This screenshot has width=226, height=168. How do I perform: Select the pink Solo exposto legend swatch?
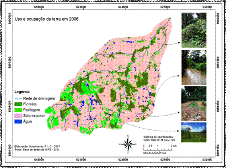(18, 116)
